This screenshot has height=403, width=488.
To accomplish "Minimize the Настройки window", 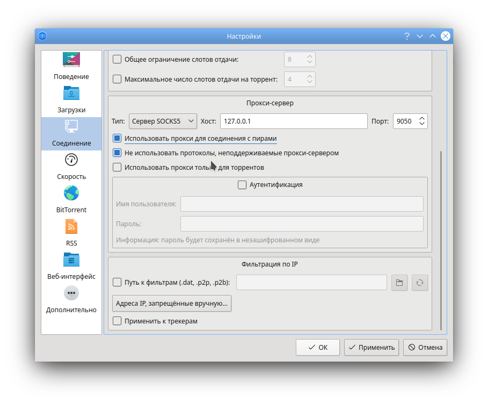I will [420, 36].
